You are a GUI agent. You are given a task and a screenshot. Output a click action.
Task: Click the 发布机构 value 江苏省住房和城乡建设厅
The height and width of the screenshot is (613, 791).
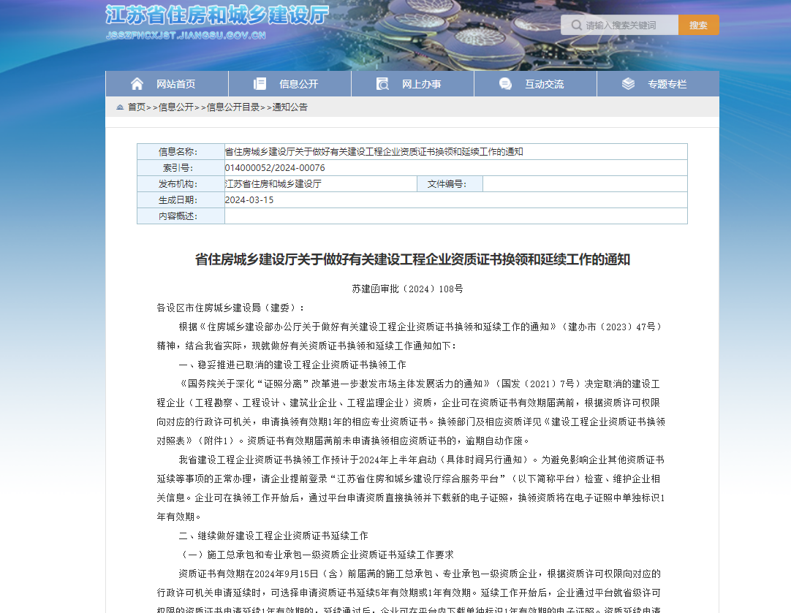[273, 184]
